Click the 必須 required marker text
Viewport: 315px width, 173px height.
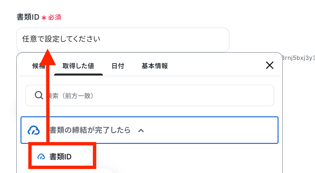(x=54, y=17)
